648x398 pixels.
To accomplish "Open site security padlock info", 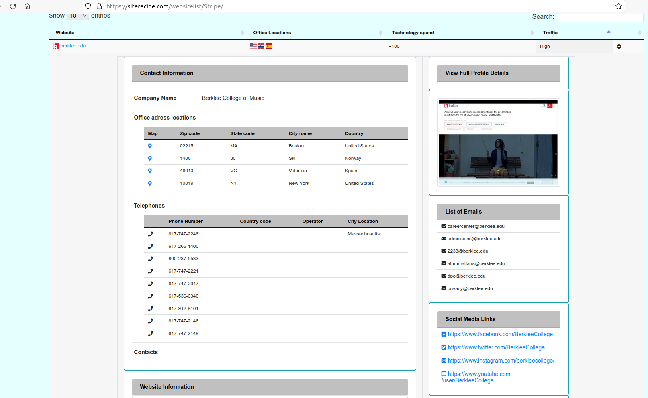I will click(99, 6).
